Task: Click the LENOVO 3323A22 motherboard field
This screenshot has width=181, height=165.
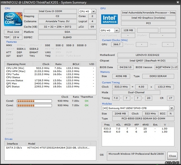Action: [x=147, y=55]
